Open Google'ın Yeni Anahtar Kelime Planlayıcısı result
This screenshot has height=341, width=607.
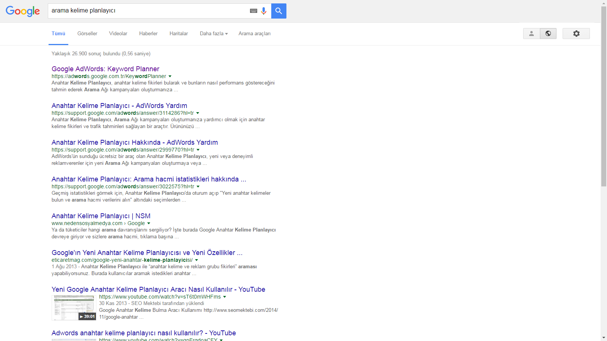tap(147, 253)
